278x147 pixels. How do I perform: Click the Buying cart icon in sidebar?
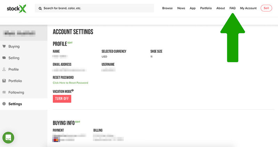click(4, 46)
